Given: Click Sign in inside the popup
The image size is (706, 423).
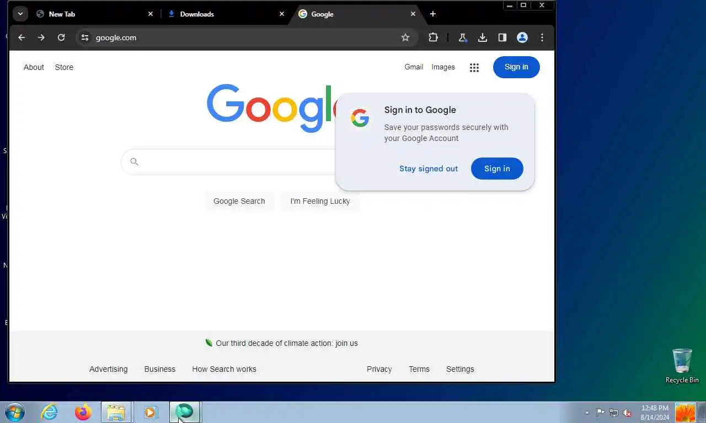Looking at the screenshot, I should [497, 169].
